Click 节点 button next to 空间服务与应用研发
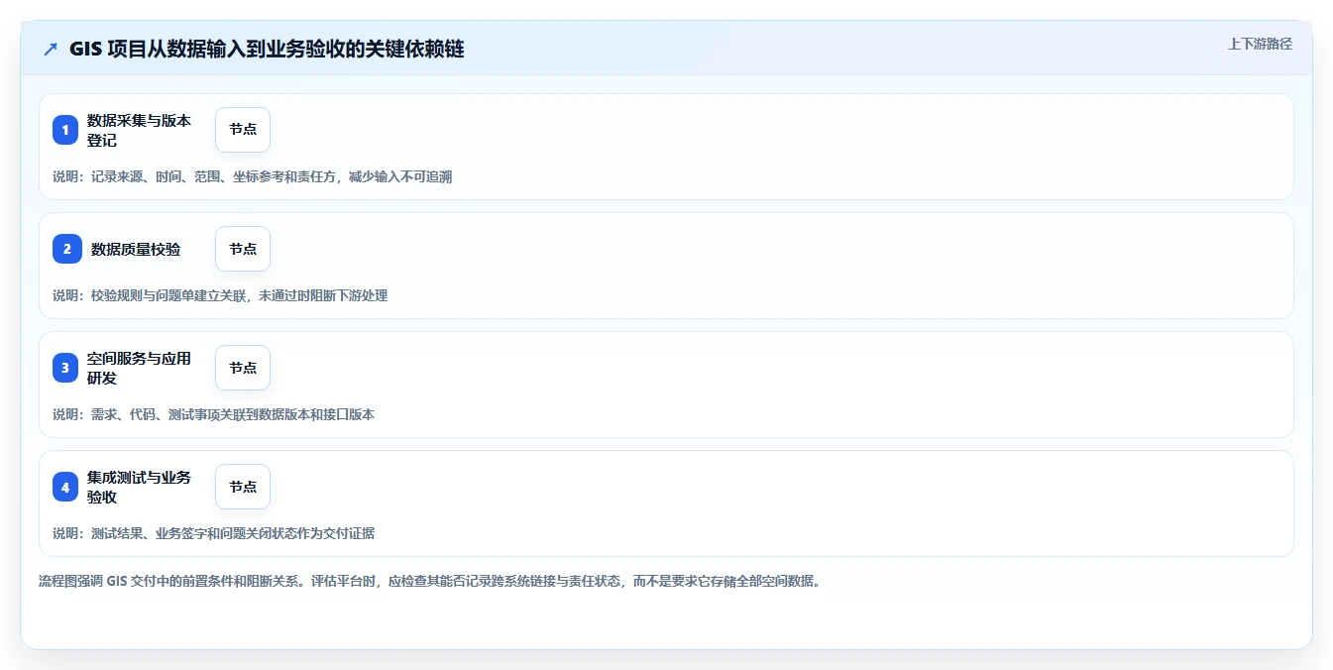Screen dimensions: 1333x670 click(x=243, y=368)
